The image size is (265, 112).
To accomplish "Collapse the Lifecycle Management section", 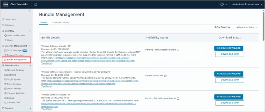I will click(30, 46).
